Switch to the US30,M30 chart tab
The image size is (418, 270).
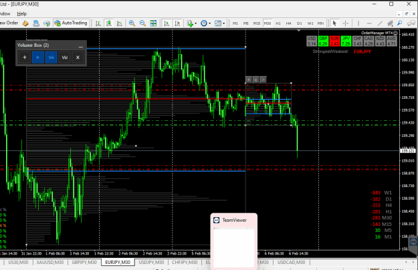pyautogui.click(x=18, y=262)
